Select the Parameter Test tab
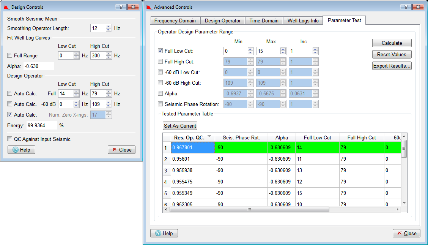 point(344,20)
